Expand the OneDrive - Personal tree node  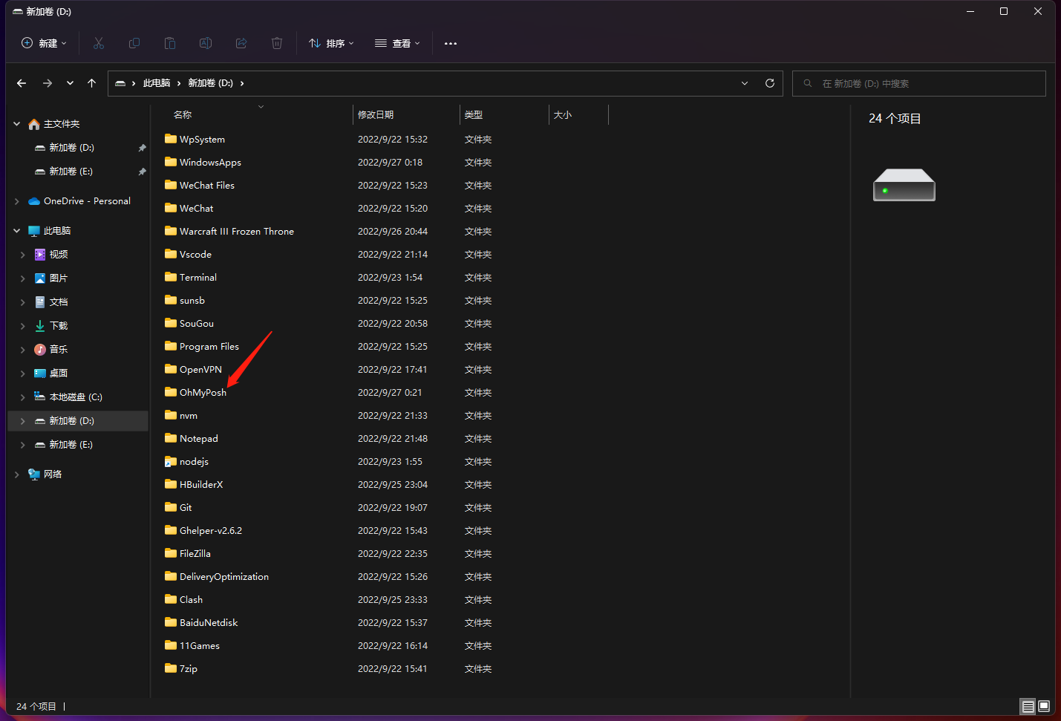click(17, 201)
